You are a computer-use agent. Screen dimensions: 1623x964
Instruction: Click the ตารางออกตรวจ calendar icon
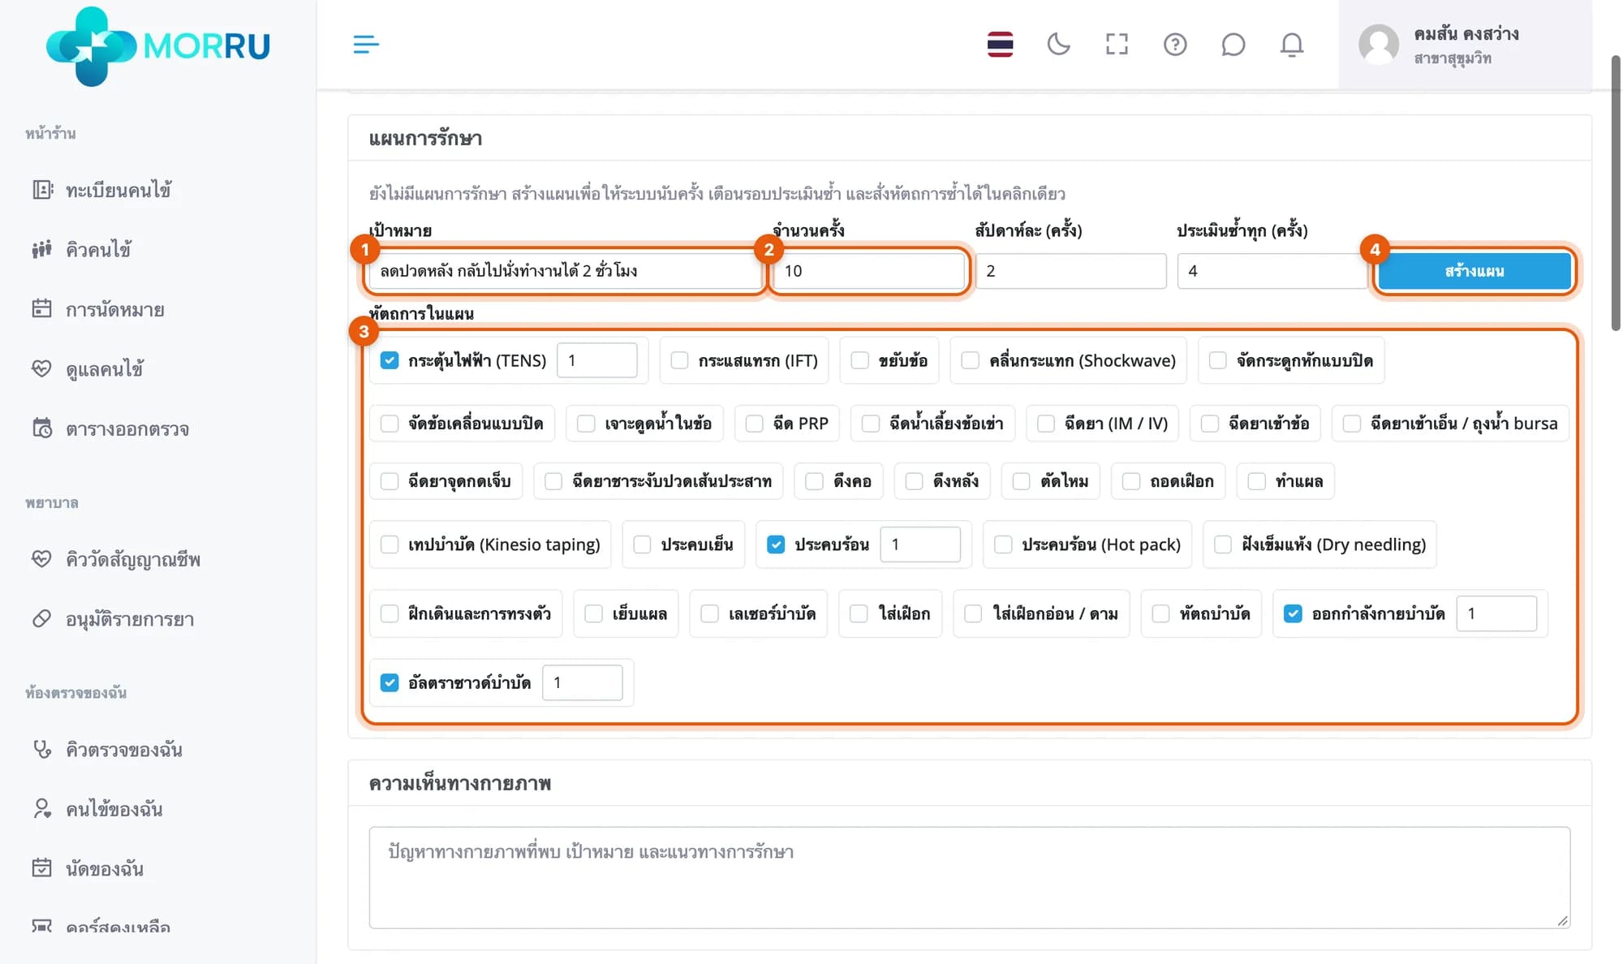(x=41, y=428)
